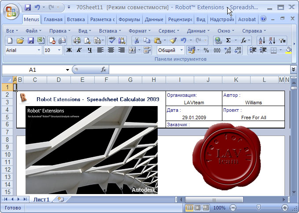Open the Правка menu

(60, 31)
